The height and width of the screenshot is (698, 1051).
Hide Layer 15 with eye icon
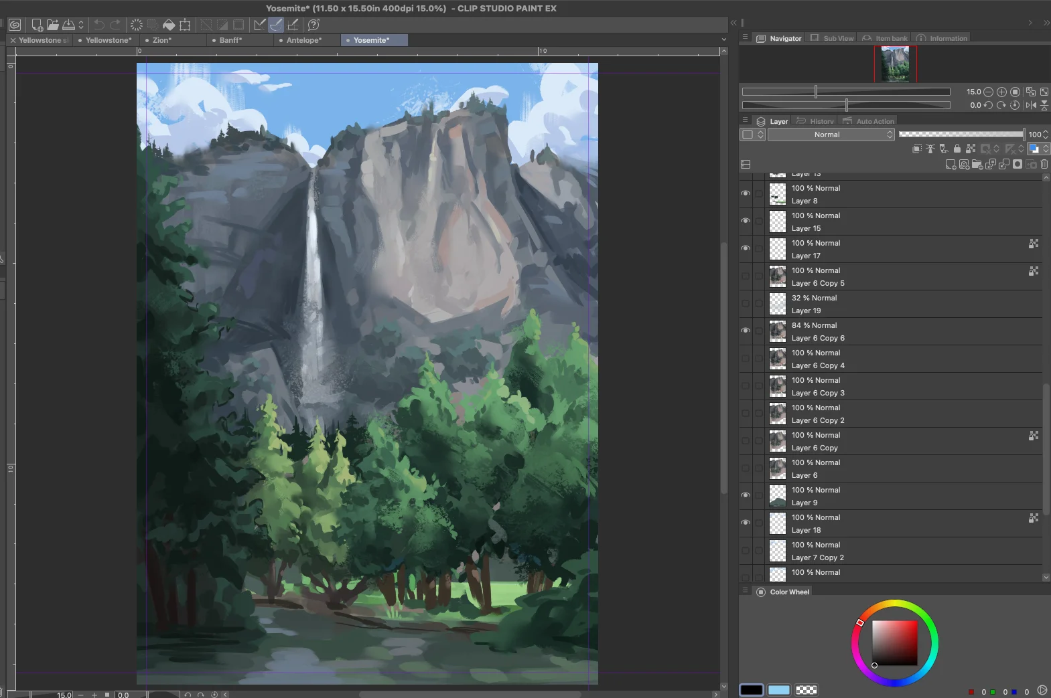click(746, 221)
